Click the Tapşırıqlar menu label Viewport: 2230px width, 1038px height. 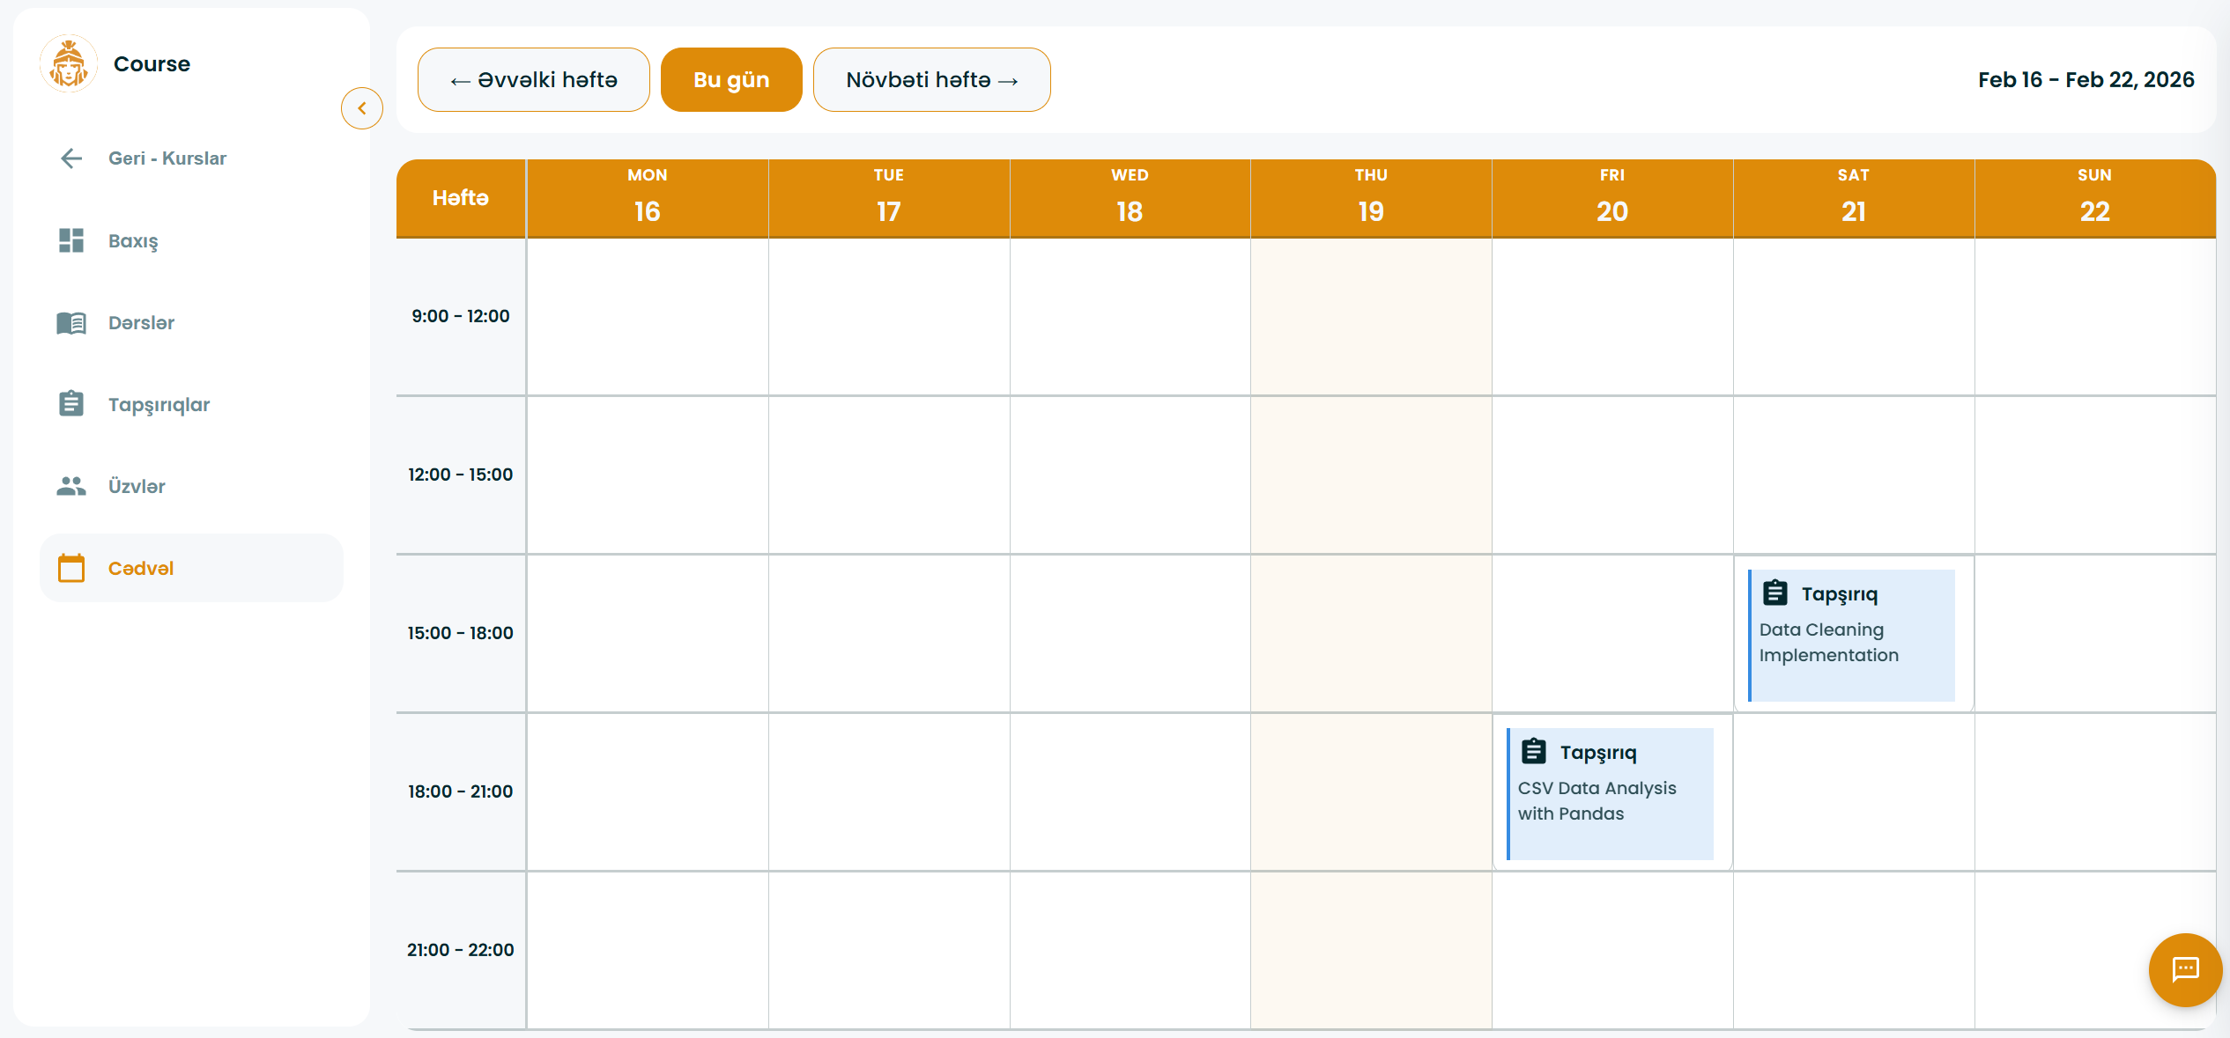pos(159,404)
